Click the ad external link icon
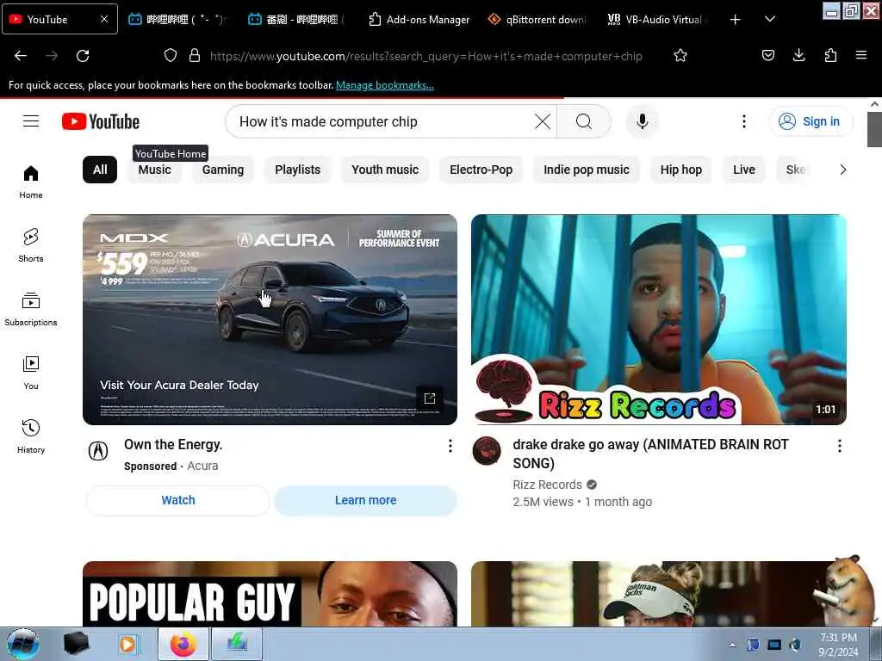 [x=430, y=398]
